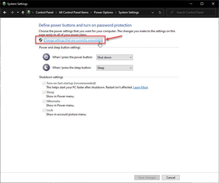This screenshot has height=183, width=219.
Task: Expand chevron after Power Options breadcrumb
Action: (116, 12)
